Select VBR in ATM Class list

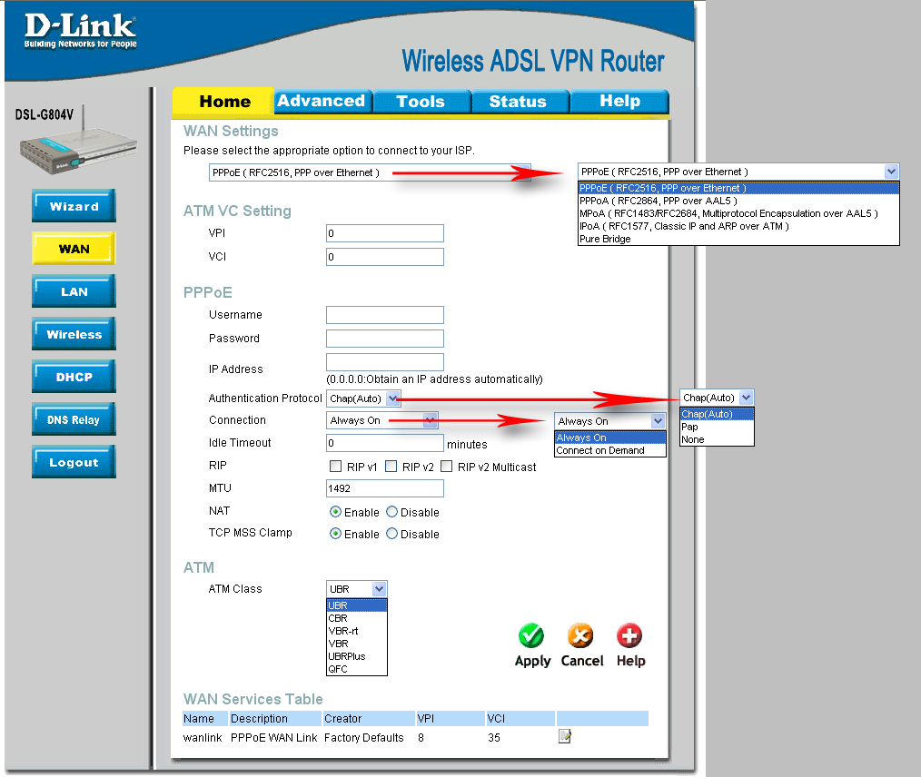pos(357,644)
